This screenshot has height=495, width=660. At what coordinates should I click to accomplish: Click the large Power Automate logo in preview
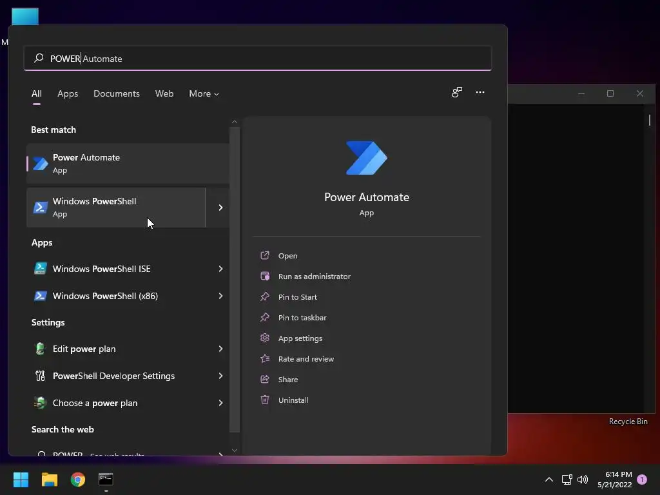point(366,158)
